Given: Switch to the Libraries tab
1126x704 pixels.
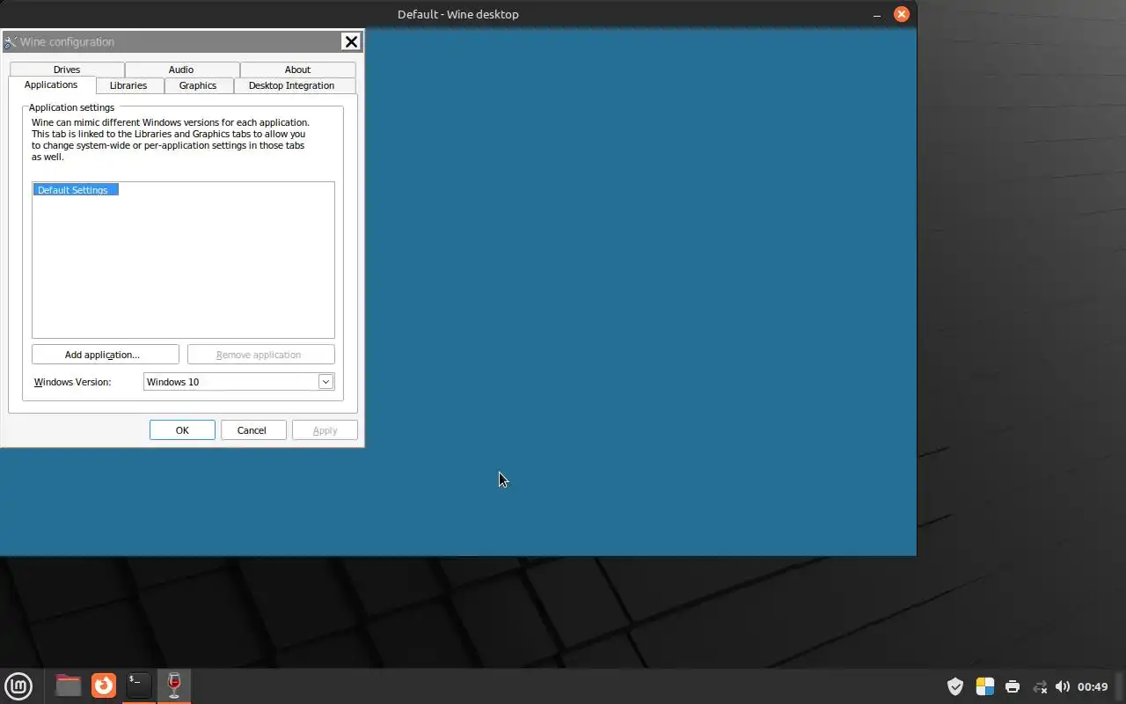Looking at the screenshot, I should (128, 85).
